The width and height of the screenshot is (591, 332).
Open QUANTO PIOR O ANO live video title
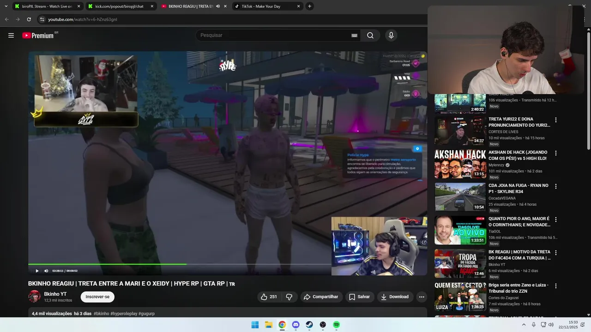(519, 222)
